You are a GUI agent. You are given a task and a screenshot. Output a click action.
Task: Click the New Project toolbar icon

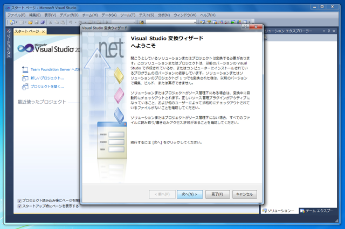pos(12,22)
